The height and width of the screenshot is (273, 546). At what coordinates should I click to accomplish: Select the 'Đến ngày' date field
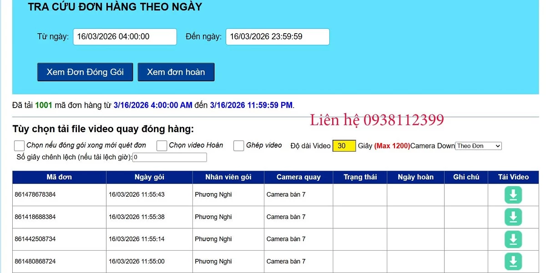(x=278, y=37)
